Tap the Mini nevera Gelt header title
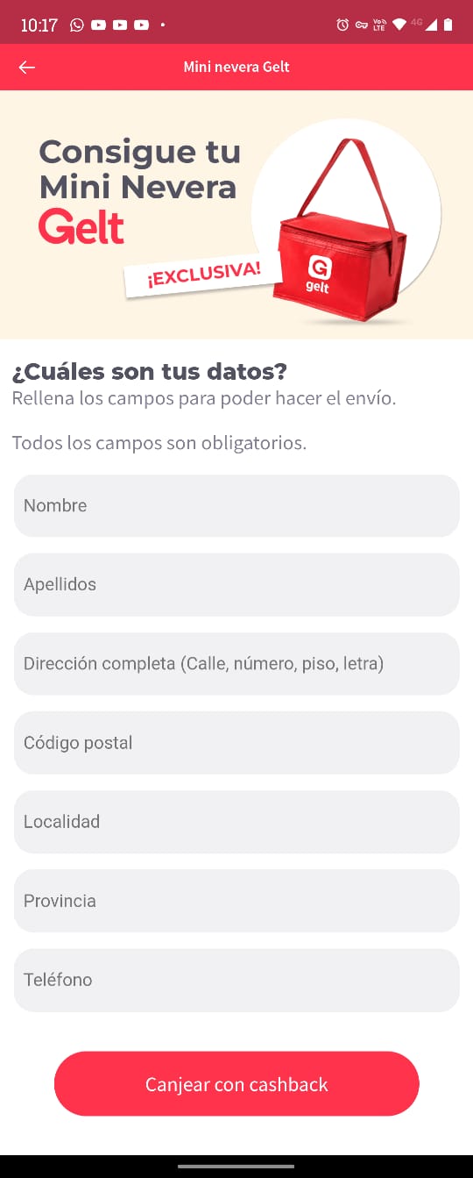This screenshot has width=473, height=1178. click(x=236, y=67)
